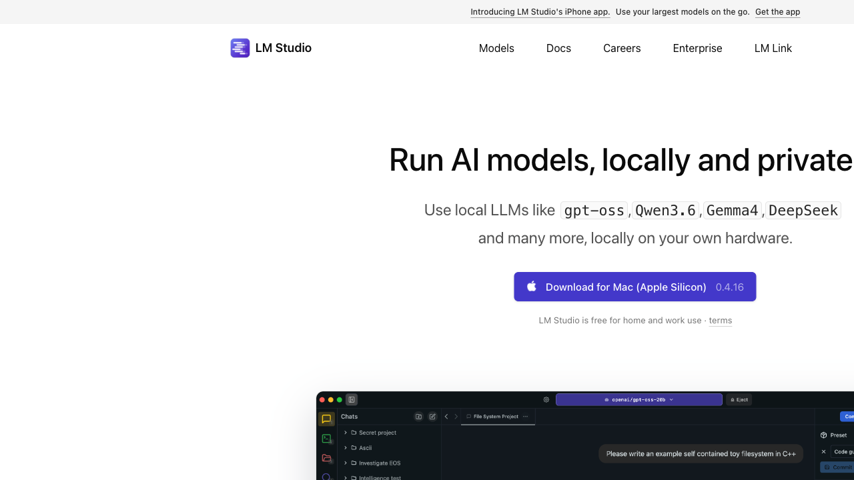Click the 'Run AI models, locally and private' headline
Image resolution: width=854 pixels, height=480 pixels.
click(621, 160)
